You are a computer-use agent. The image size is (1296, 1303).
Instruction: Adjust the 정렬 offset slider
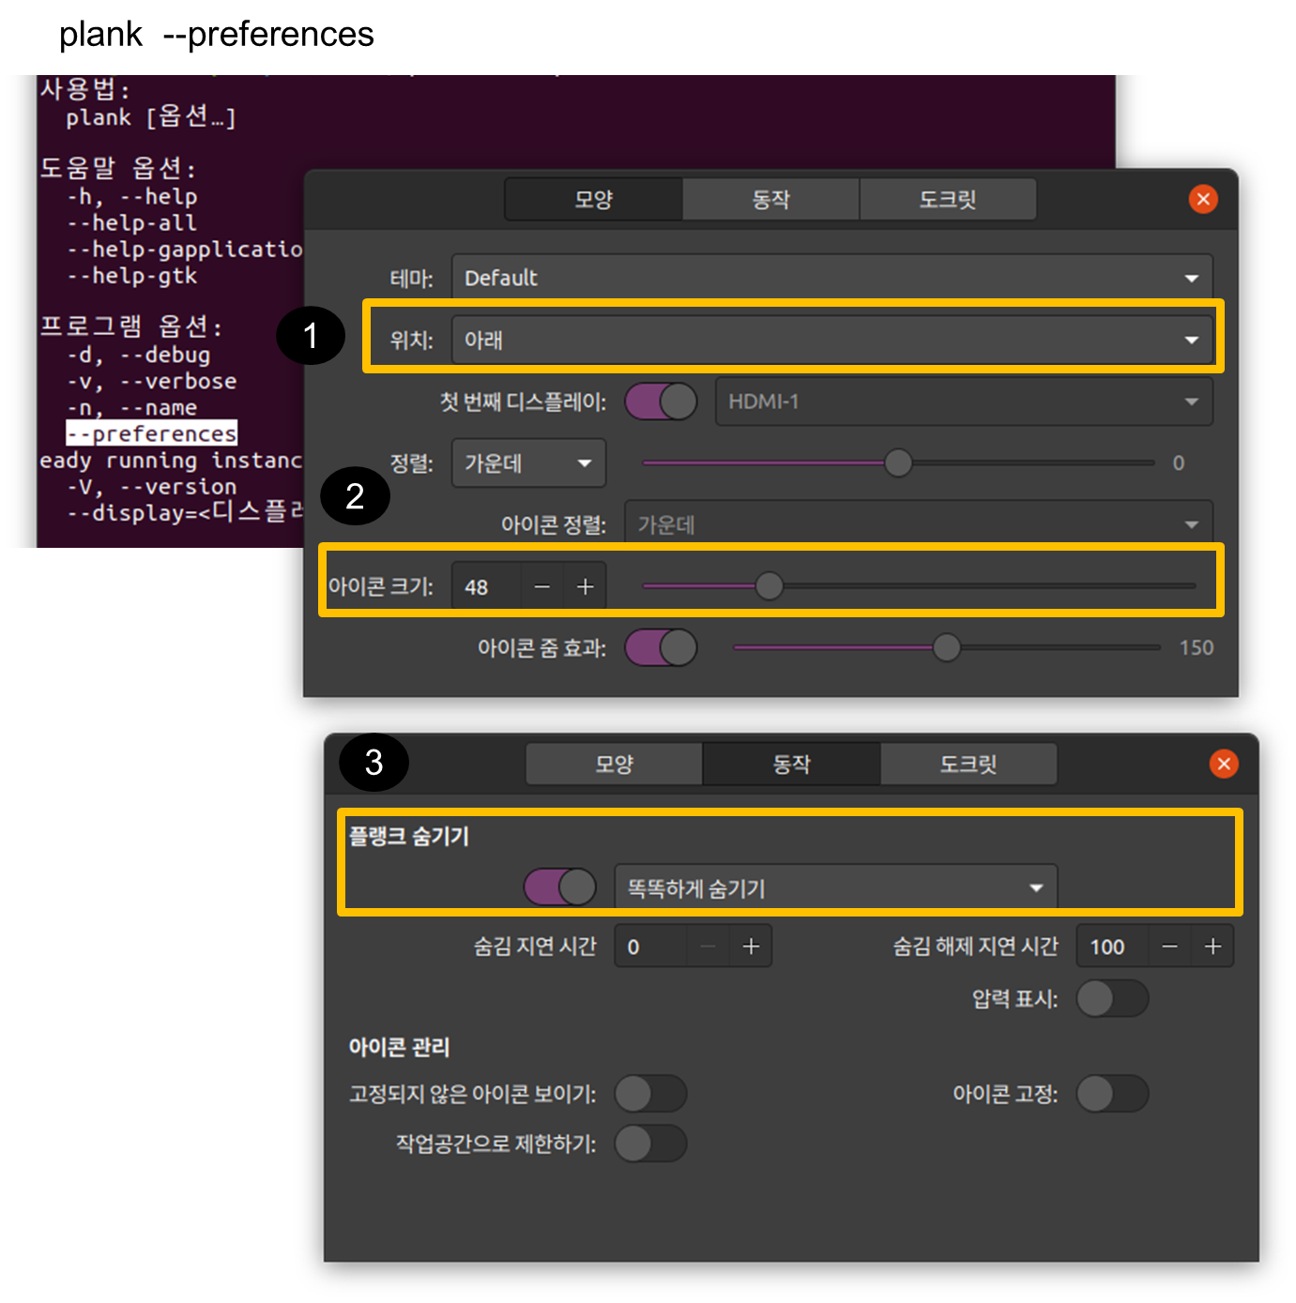pyautogui.click(x=898, y=462)
